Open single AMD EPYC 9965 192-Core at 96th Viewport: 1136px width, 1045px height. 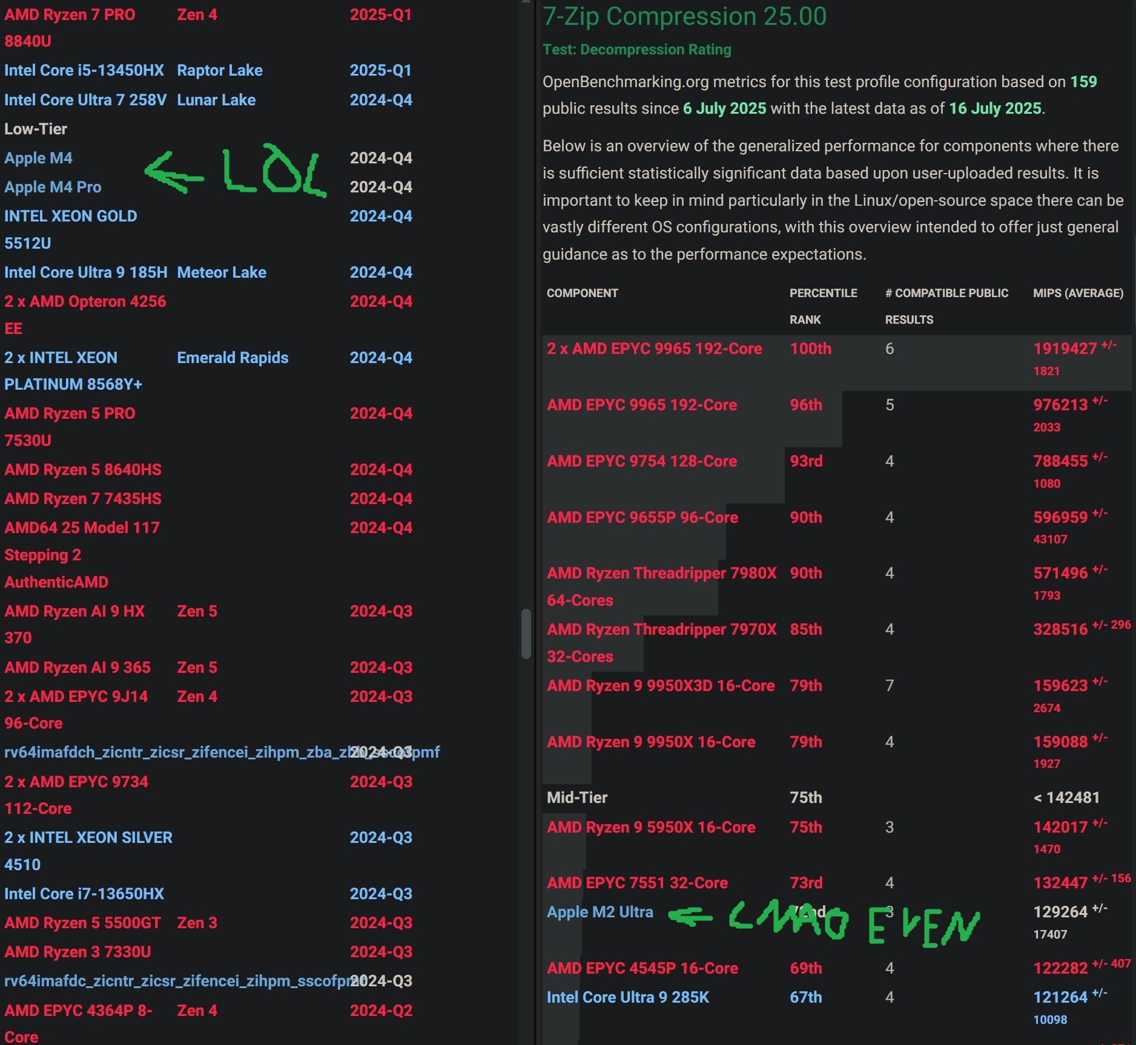tap(642, 405)
